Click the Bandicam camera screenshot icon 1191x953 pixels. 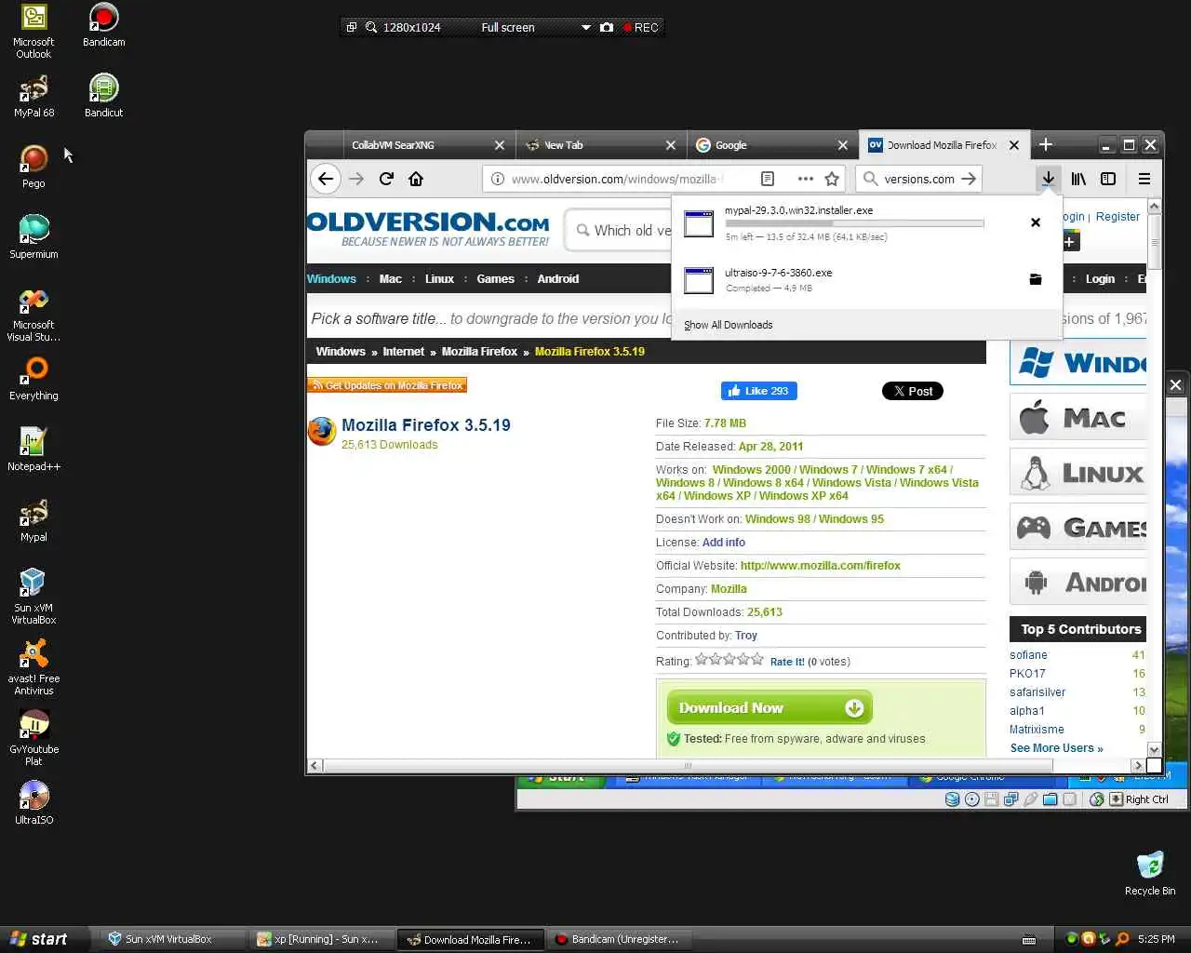point(607,27)
